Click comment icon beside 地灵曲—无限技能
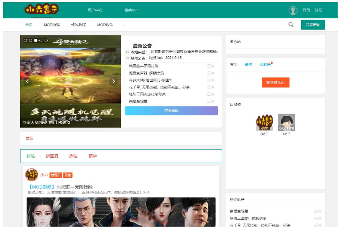The height and width of the screenshot is (227, 339). (x=209, y=66)
